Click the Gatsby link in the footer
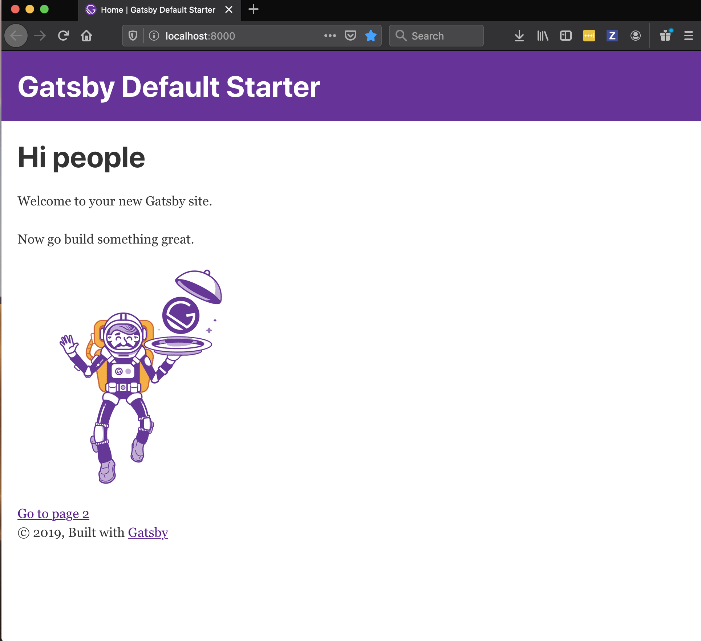The height and width of the screenshot is (641, 701). tap(147, 532)
